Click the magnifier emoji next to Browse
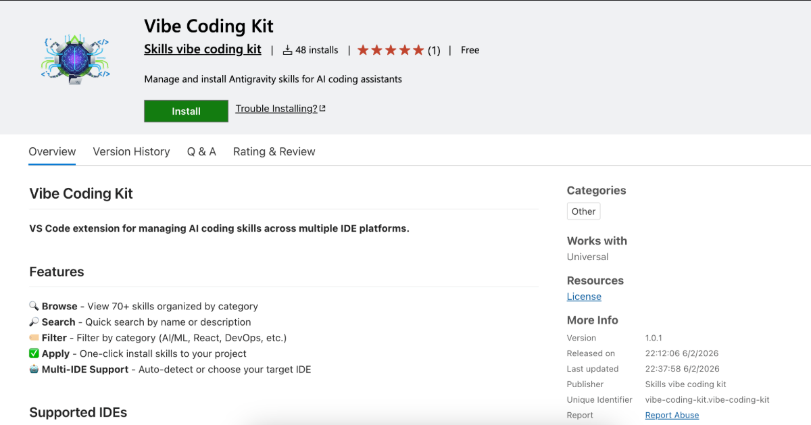The image size is (811, 425). pos(34,306)
